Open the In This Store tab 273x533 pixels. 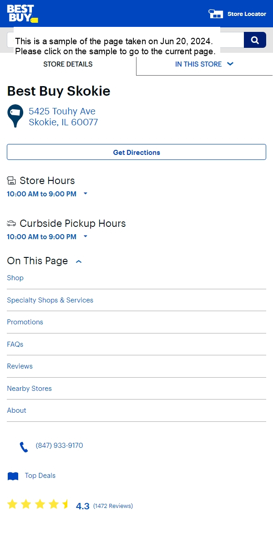204,64
